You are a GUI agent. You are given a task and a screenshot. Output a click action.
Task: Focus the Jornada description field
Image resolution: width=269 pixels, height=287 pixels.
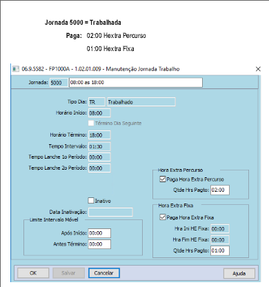pyautogui.click(x=136, y=83)
